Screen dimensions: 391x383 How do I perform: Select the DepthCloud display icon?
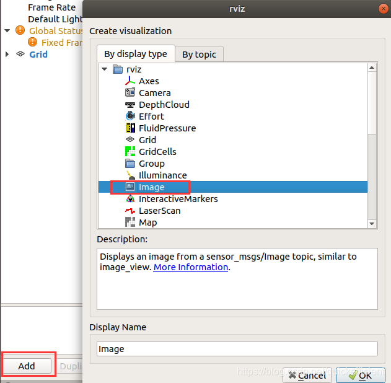tap(130, 105)
